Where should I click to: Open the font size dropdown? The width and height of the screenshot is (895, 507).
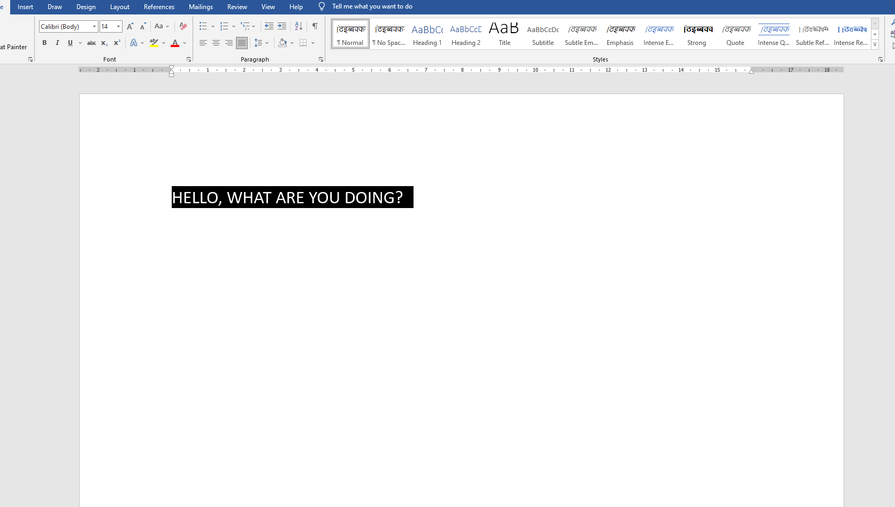tap(119, 27)
